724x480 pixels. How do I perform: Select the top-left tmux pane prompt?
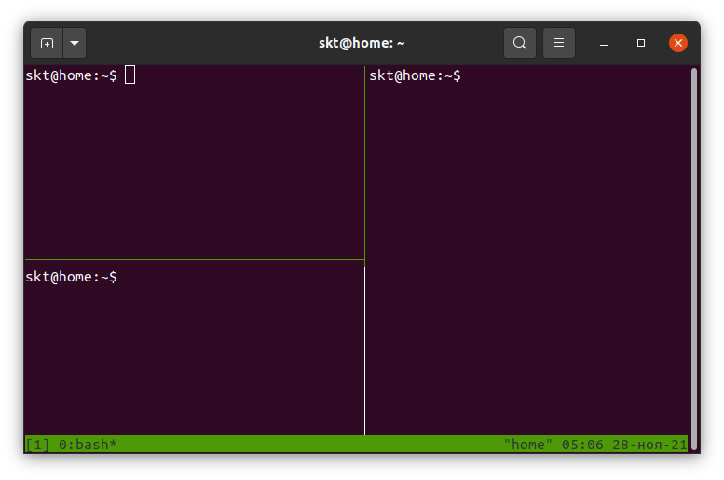coord(71,75)
